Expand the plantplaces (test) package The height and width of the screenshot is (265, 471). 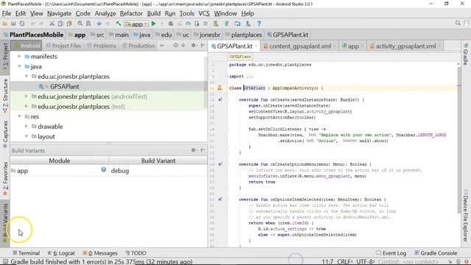[x=26, y=106]
